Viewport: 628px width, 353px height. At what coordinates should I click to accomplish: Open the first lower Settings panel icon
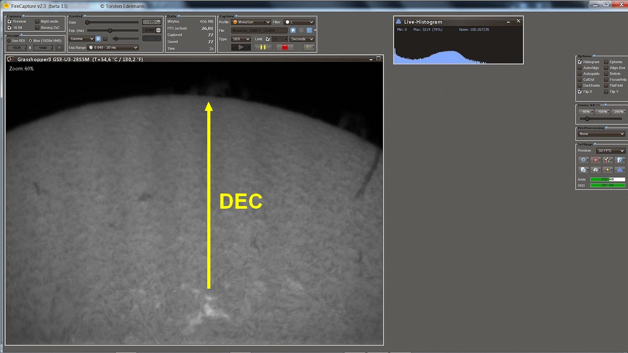[x=584, y=169]
